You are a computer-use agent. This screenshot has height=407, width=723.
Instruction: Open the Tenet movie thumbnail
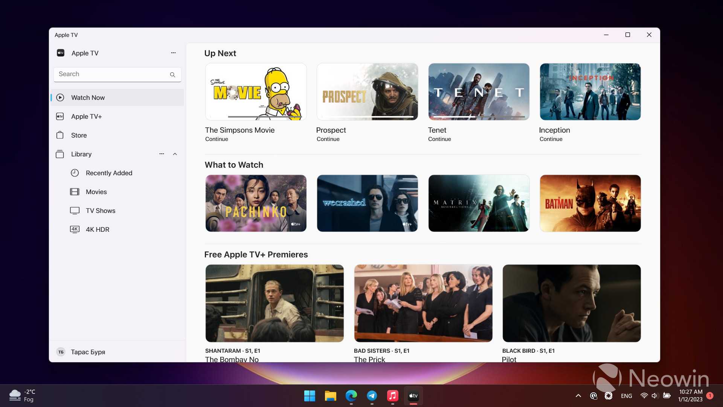479,92
